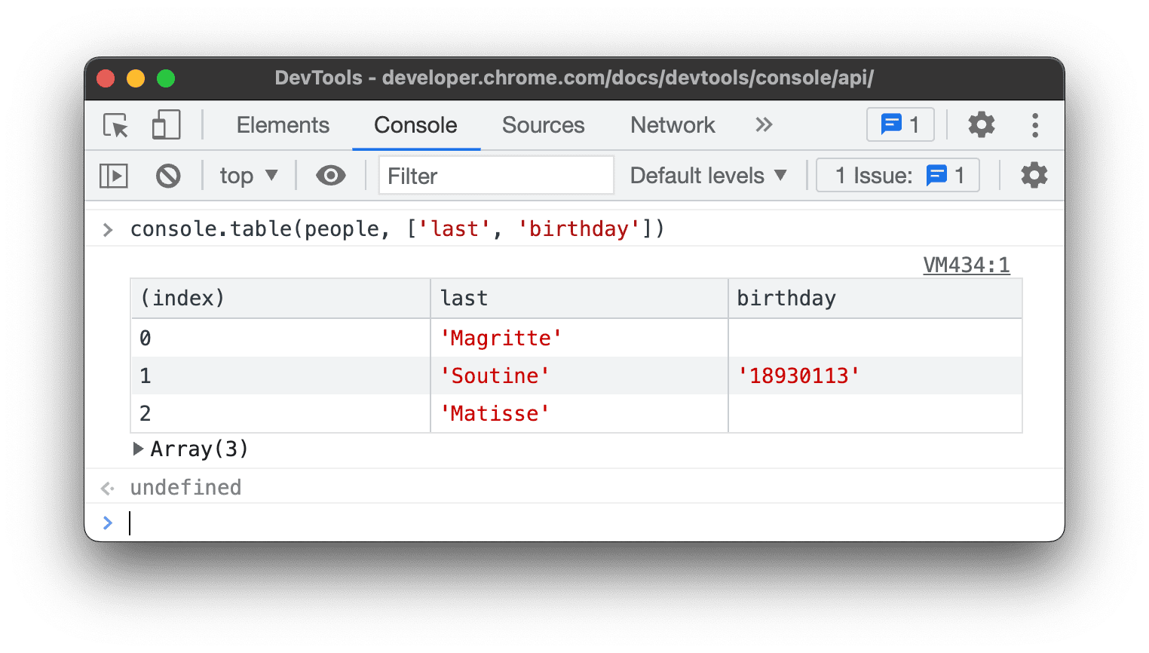
Task: Open the three-dot customize menu
Action: coord(1035,124)
